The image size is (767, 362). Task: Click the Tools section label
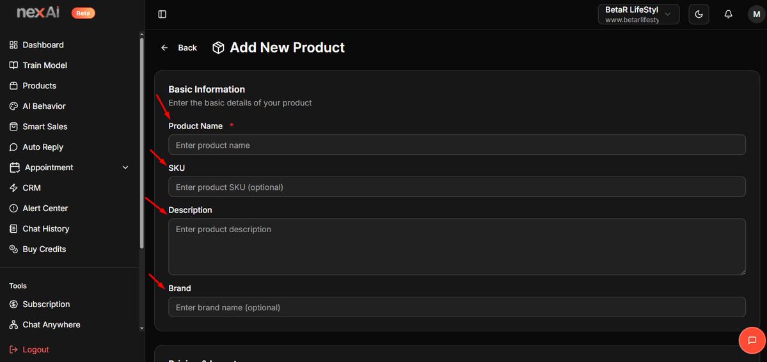click(18, 286)
